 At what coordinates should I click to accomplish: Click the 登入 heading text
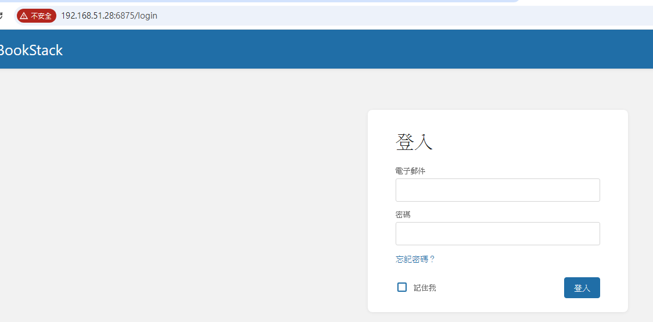click(x=414, y=142)
